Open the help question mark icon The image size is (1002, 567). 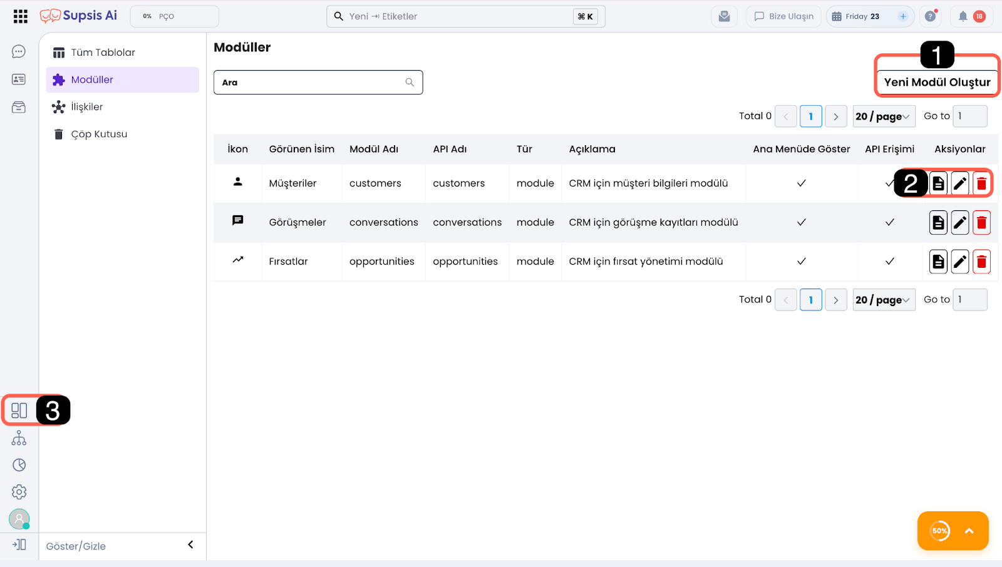(930, 16)
